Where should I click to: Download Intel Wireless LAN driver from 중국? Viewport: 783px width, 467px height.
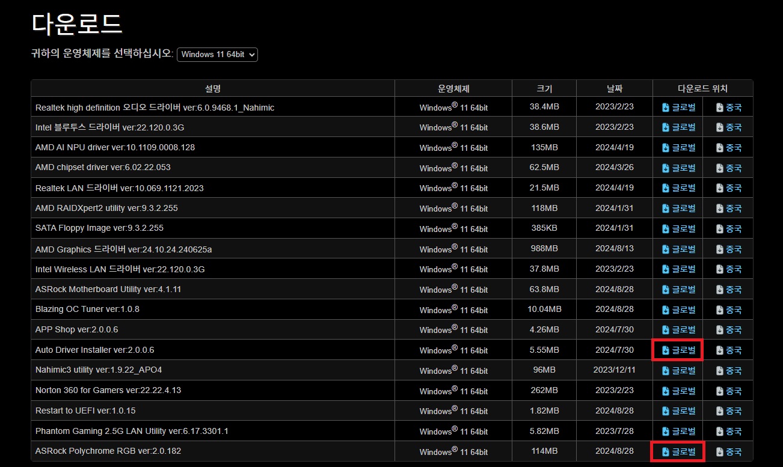pyautogui.click(x=728, y=269)
